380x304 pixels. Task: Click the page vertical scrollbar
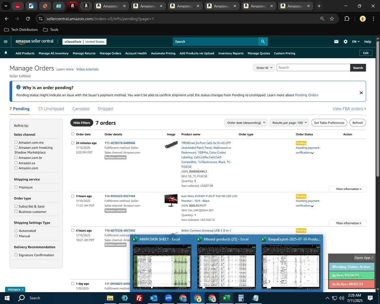378,109
